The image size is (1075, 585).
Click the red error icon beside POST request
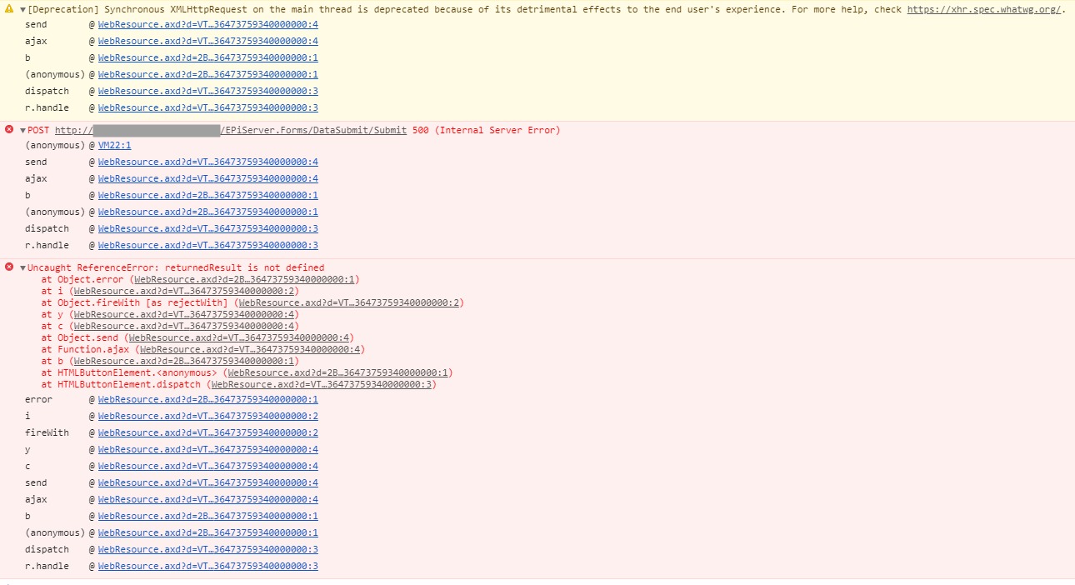(10, 130)
